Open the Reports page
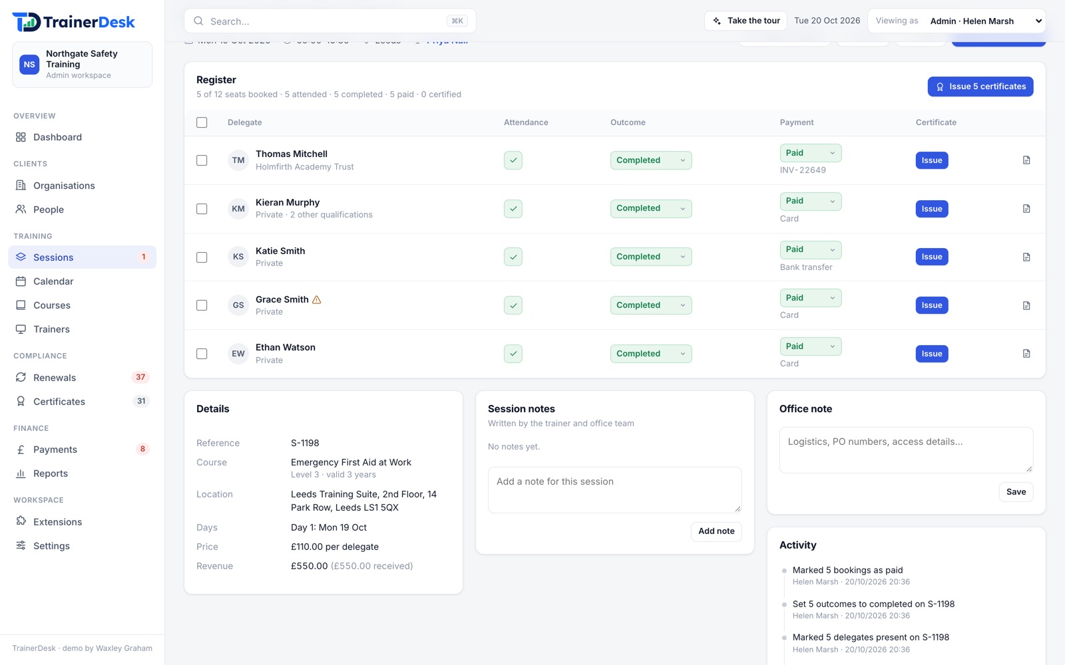The height and width of the screenshot is (665, 1065). 83,473
